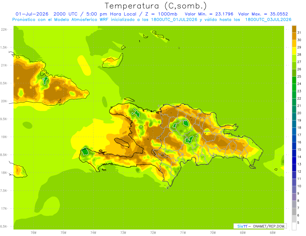Click the color bar segment between 30 and 31
Screen dimensions: 306x236
click(294, 36)
